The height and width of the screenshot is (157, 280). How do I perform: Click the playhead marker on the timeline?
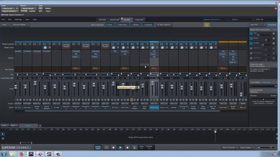(215, 132)
